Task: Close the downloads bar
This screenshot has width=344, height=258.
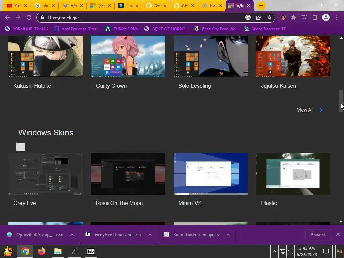Action: (338, 235)
